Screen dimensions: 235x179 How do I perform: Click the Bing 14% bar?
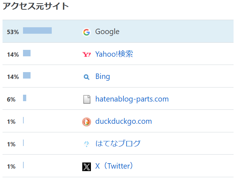point(27,75)
